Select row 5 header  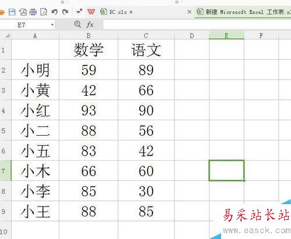6,130
